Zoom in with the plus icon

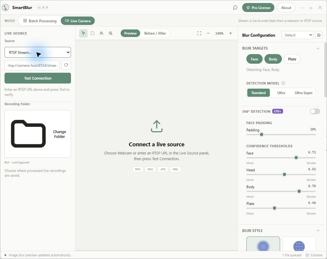tap(230, 33)
